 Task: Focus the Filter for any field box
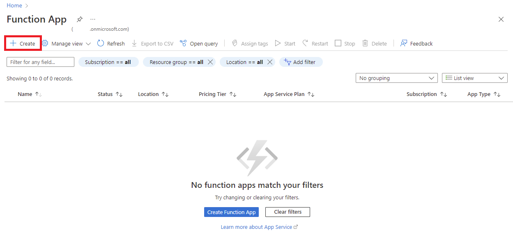coord(40,62)
